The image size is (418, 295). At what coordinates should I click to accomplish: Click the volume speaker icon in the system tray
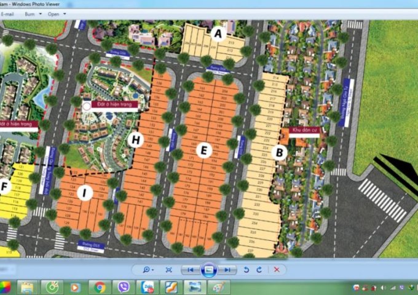[x=383, y=288]
